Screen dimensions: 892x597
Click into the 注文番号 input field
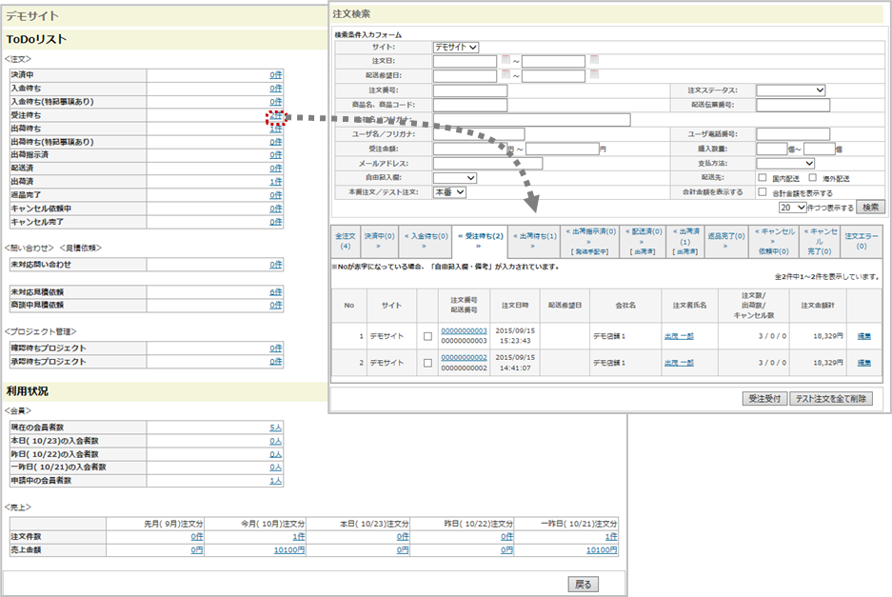[469, 90]
